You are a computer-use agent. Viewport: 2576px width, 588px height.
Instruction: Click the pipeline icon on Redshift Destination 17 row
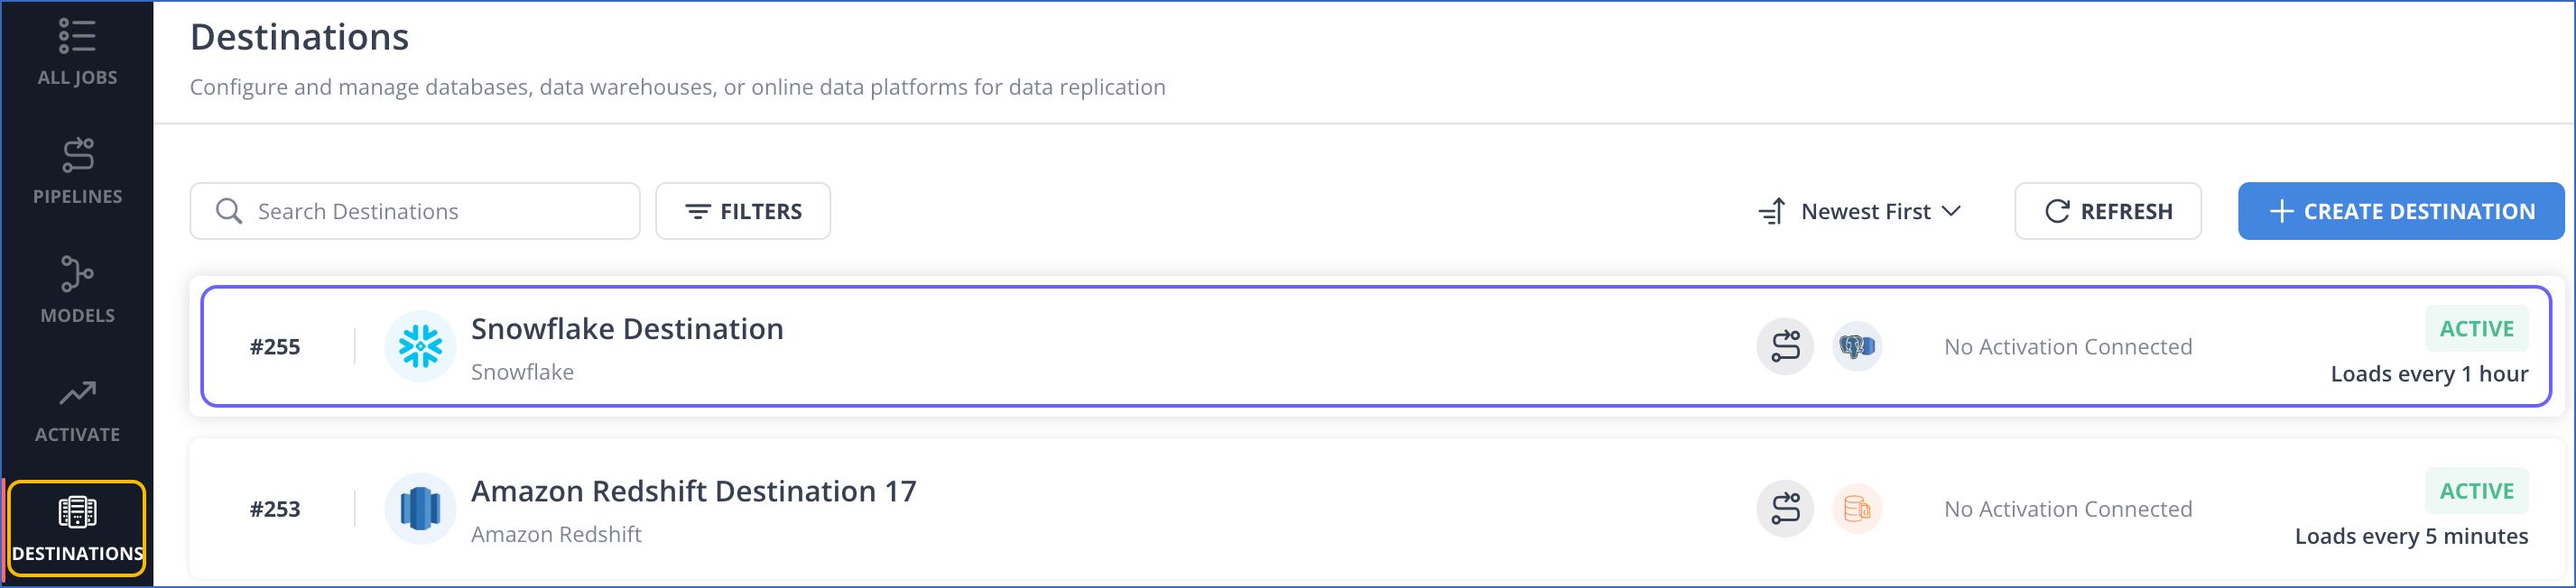point(1785,509)
